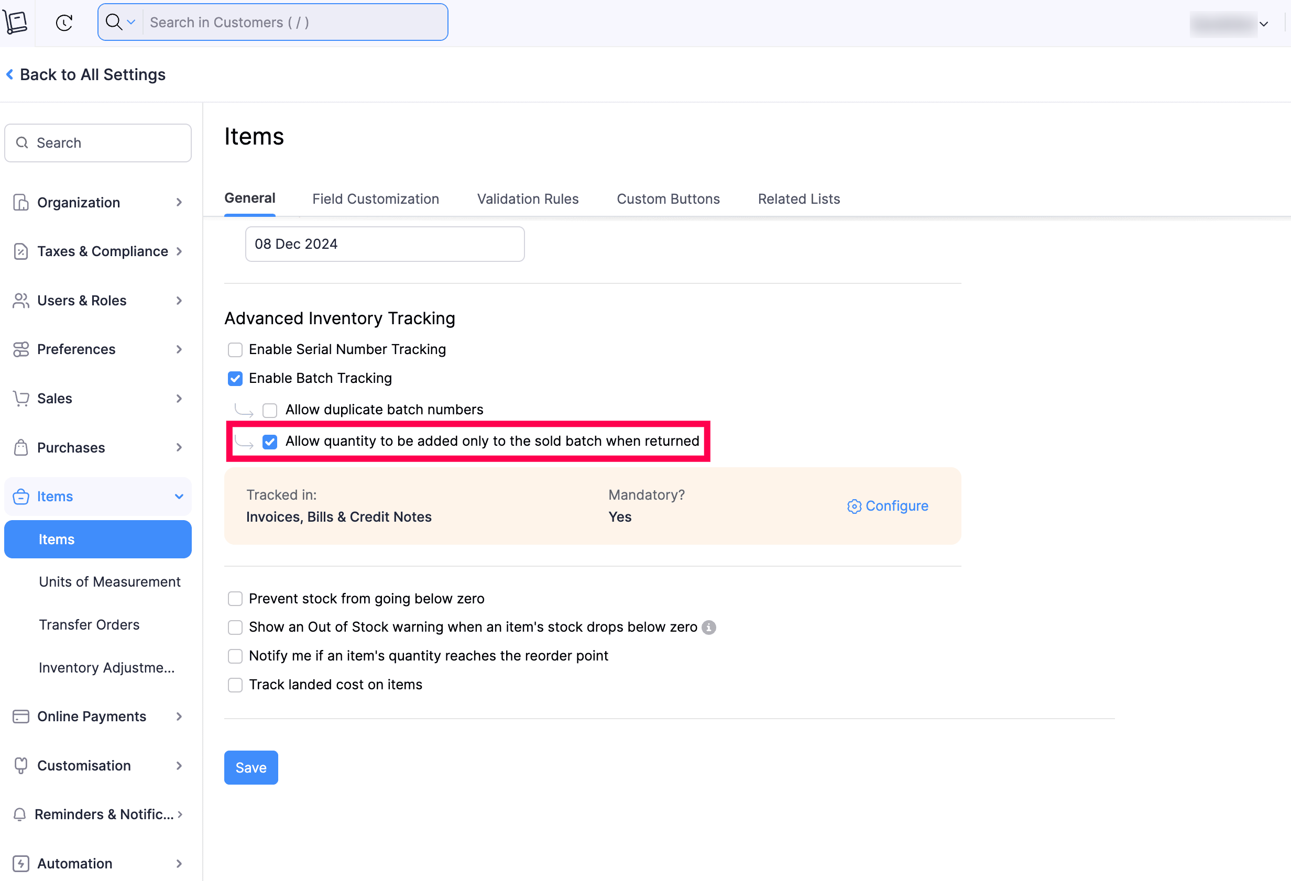Check Prevent stock from going below zero
The width and height of the screenshot is (1291, 881).
tap(235, 598)
